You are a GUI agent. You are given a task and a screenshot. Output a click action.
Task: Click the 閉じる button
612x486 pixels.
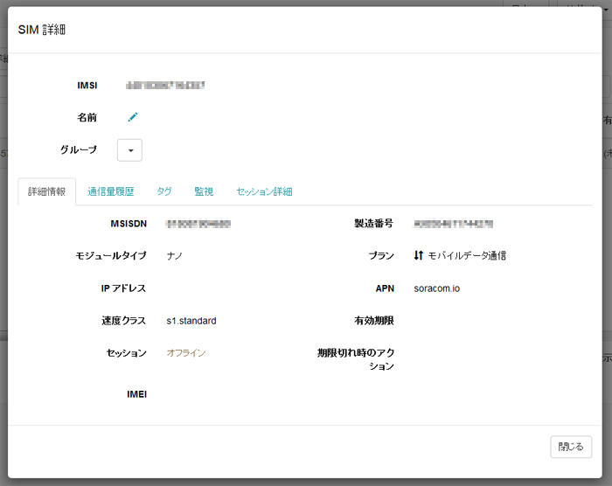(x=571, y=447)
